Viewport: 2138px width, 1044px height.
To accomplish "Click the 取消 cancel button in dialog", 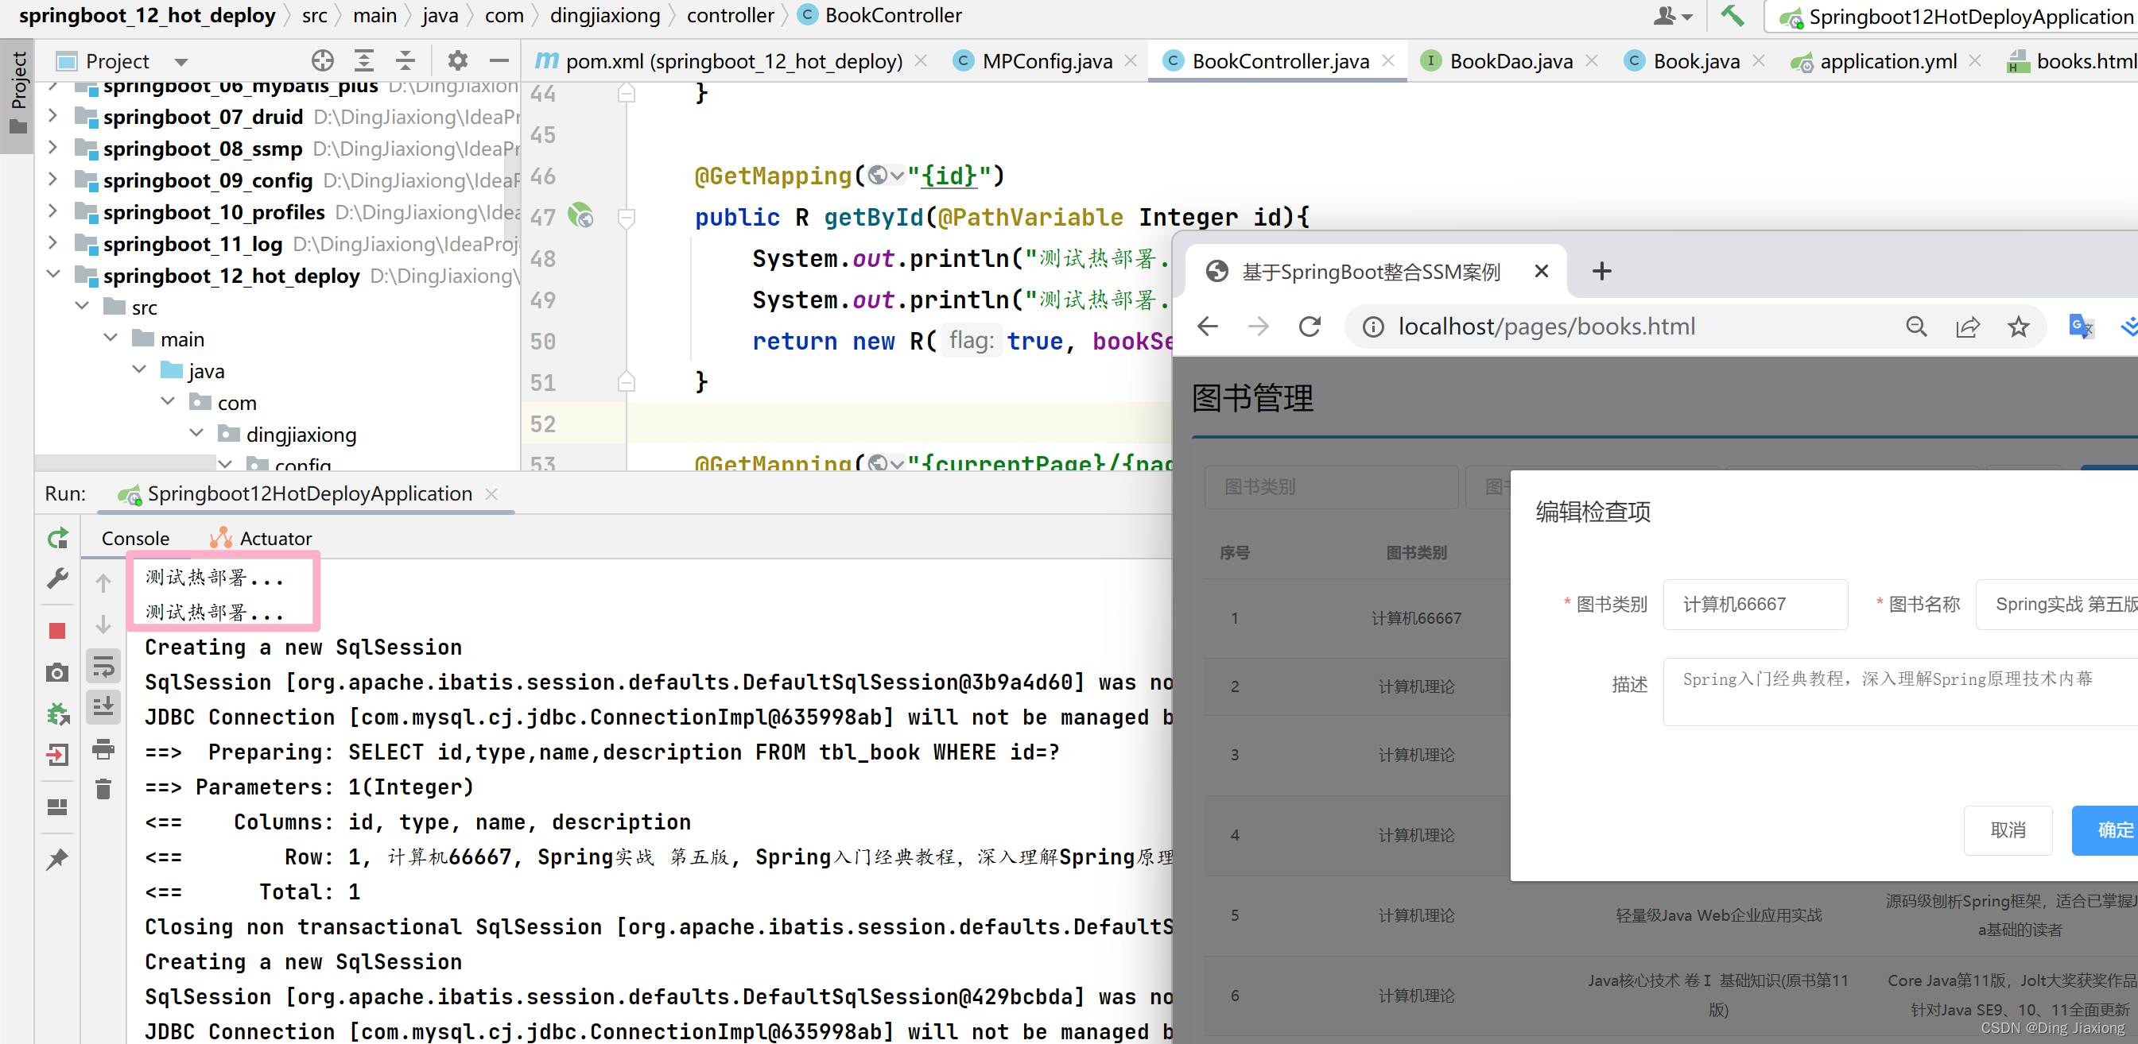I will (x=2007, y=829).
